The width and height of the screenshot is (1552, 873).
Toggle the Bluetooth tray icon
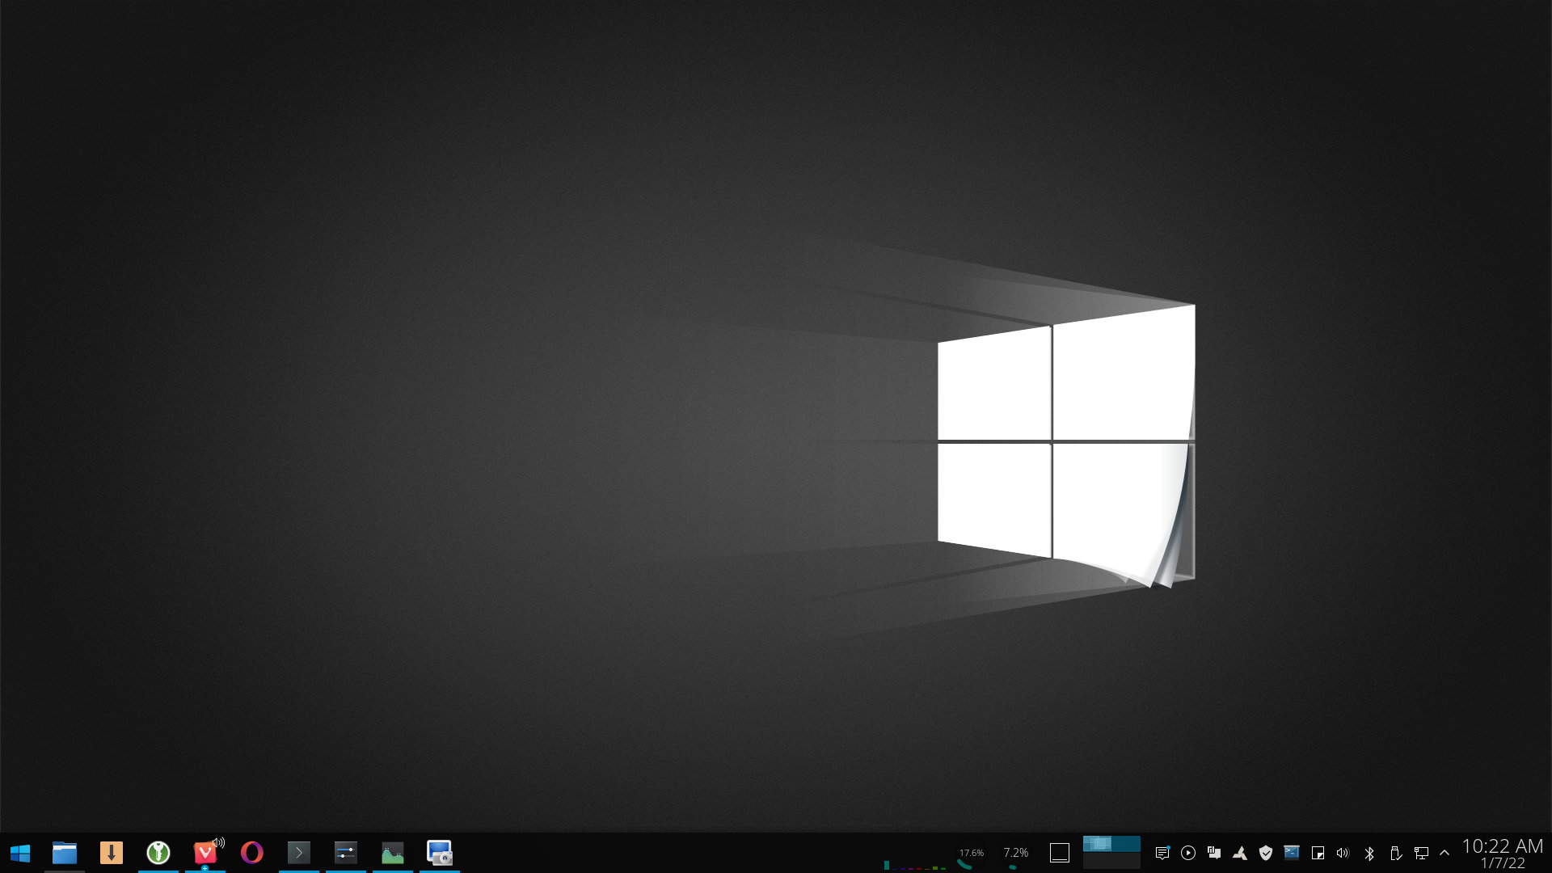(1369, 853)
